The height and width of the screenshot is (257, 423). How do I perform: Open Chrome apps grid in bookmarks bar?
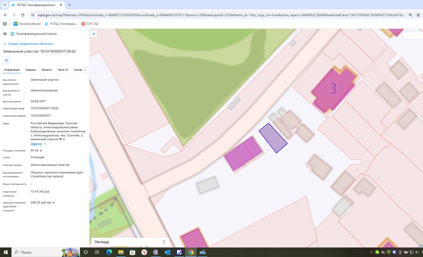5,24
